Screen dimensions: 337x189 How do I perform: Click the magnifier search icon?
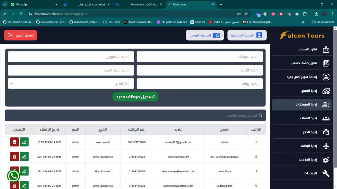[x=261, y=115]
